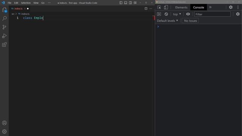Click the src breadcrumb folder
Image resolution: width=242 pixels, height=136 pixels.
(13, 14)
